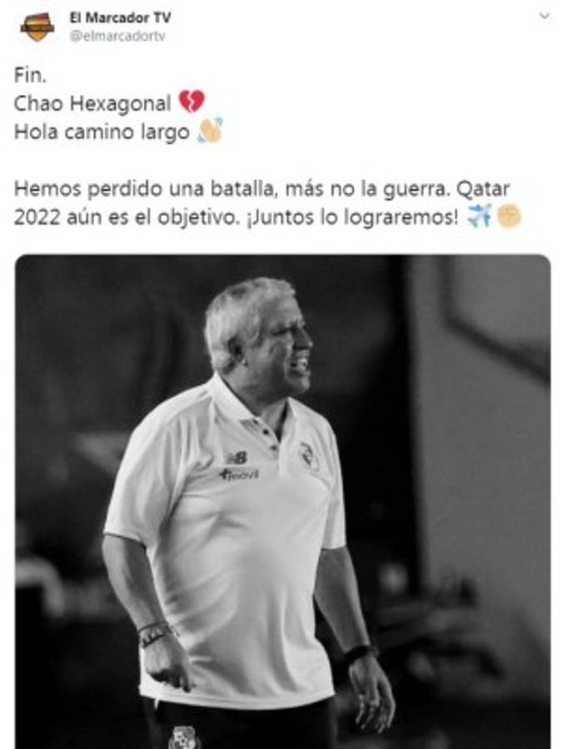
Task: Click the New Balance logo on polo
Action: [237, 458]
